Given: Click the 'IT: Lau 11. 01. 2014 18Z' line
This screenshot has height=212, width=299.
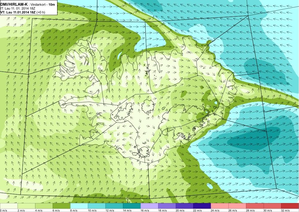Looking at the screenshot, I should coord(18,8).
